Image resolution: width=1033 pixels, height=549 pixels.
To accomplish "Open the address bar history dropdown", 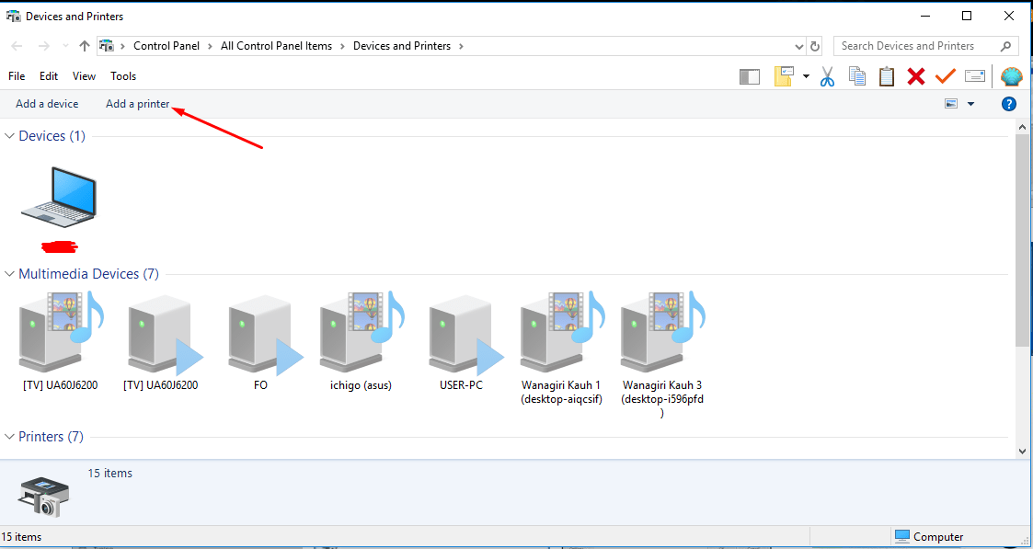I will coord(798,45).
